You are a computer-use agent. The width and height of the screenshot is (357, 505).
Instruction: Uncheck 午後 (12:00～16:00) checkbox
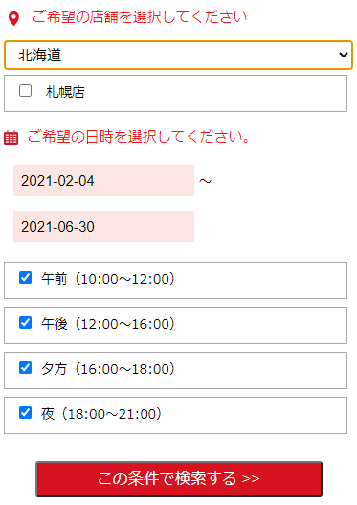point(26,322)
